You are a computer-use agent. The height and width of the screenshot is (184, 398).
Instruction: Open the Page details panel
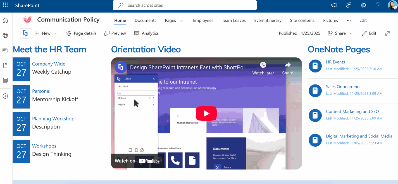81,33
